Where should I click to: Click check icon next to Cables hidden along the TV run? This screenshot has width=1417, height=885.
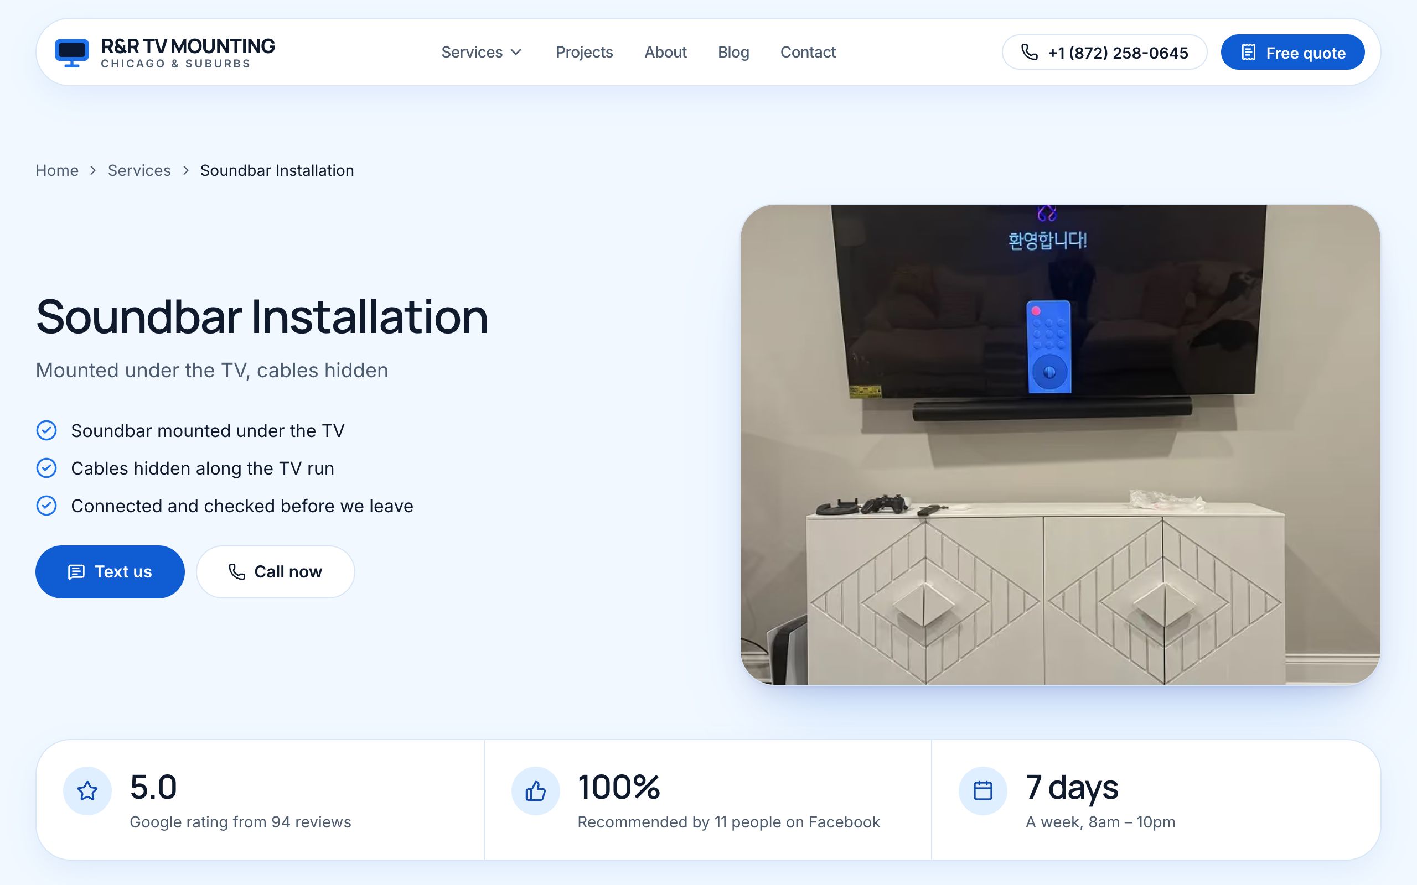pos(46,468)
